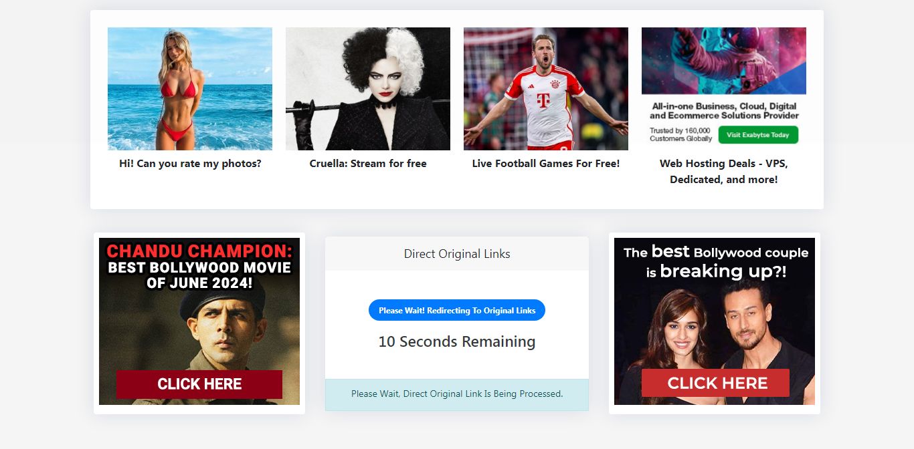Image resolution: width=914 pixels, height=449 pixels.
Task: Open the Cruella movie poster thumbnail
Action: tap(368, 89)
